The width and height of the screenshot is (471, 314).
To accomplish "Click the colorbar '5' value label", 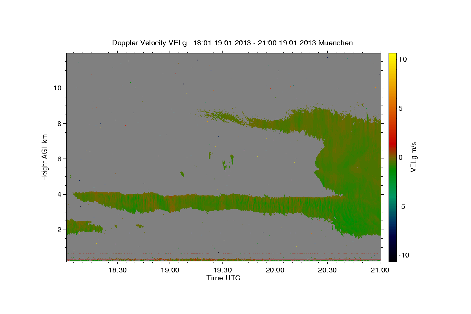I will coord(400,108).
